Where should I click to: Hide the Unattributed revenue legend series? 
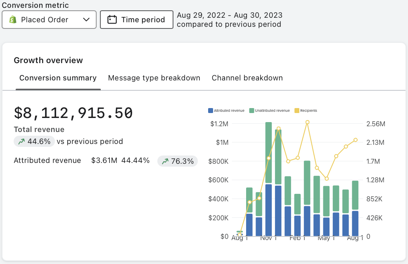pos(269,111)
